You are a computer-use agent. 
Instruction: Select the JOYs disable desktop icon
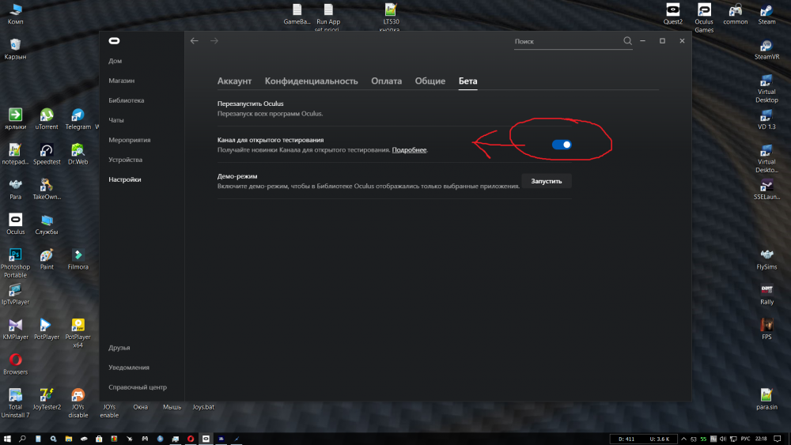click(x=78, y=402)
